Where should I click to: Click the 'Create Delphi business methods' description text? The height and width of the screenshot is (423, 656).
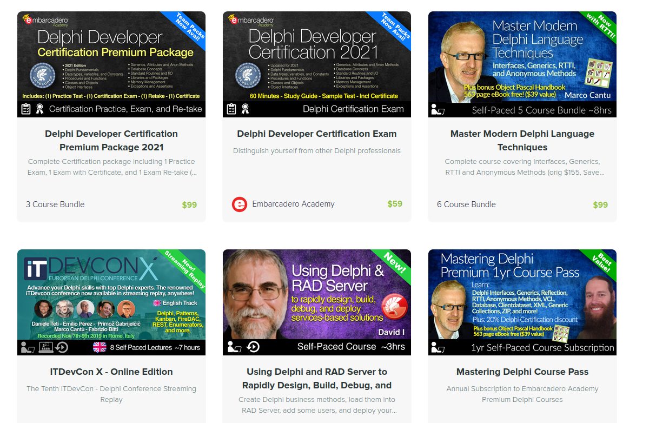pos(317,405)
